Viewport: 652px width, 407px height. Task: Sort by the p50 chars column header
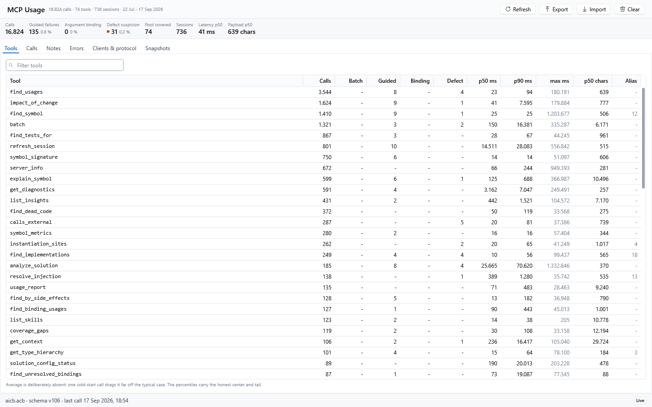point(593,81)
